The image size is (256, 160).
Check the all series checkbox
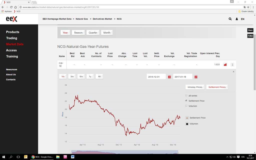(x=186, y=95)
